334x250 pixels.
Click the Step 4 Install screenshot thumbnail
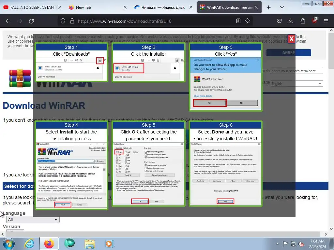pos(71,165)
